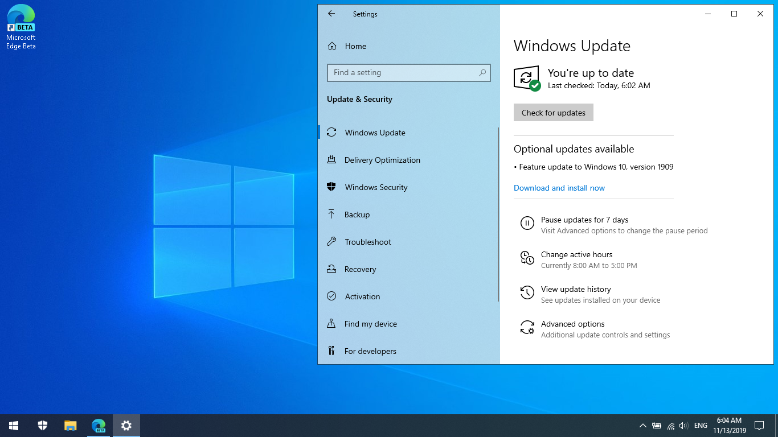The image size is (778, 437).
Task: Open Microsoft Edge Beta desktop shortcut
Action: click(21, 27)
